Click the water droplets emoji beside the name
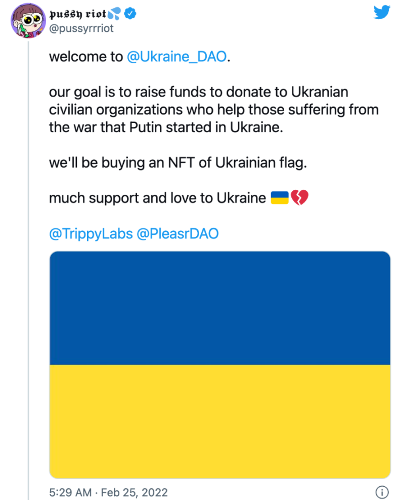The height and width of the screenshot is (500, 398). [116, 14]
